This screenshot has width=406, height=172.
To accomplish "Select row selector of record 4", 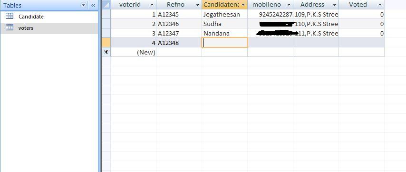I will point(106,43).
